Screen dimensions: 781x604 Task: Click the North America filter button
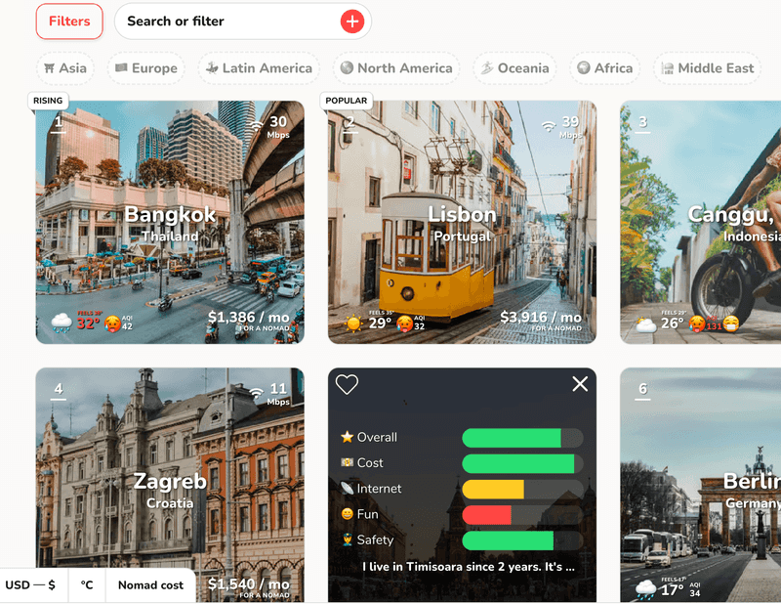395,68
